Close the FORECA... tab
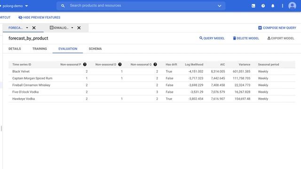Viewport: 301px width, 169px height. pos(34,28)
